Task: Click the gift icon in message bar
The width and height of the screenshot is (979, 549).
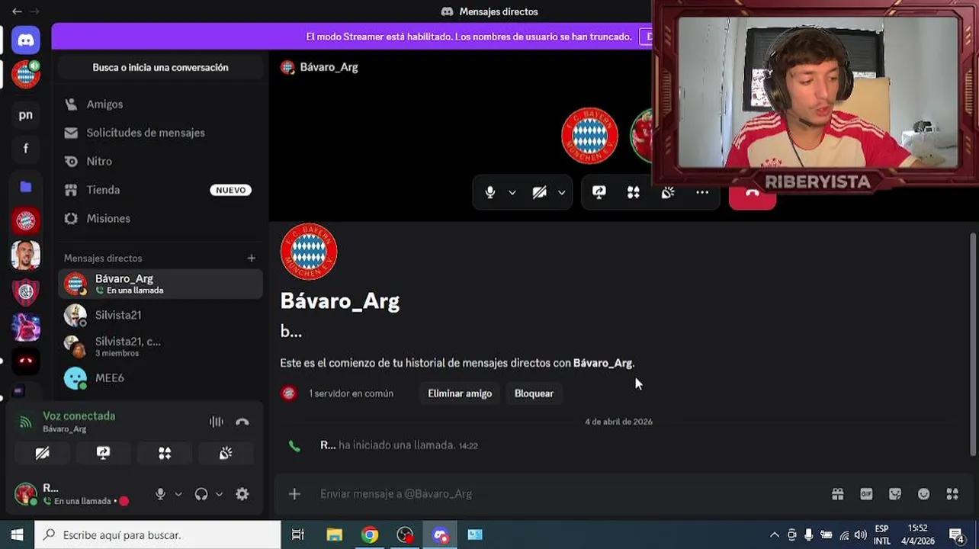Action: 837,494
